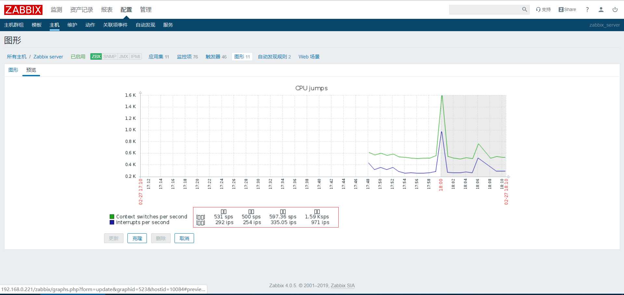Click the 1.59 Ksps max value
Screen dimensions: 624x295
[x=317, y=216]
